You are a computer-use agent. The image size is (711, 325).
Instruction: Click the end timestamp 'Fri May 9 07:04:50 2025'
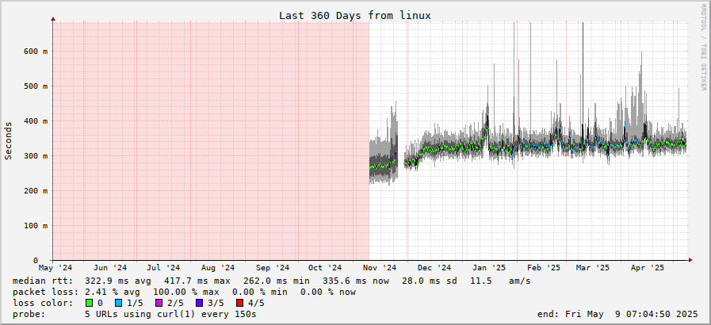[x=632, y=314]
